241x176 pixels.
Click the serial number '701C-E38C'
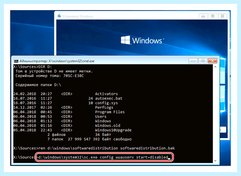(x=73, y=76)
